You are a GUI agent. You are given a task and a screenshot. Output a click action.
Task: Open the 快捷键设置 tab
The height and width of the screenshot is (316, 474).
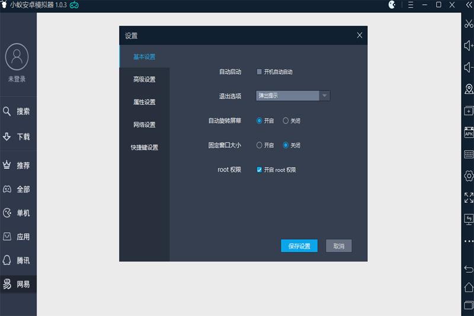145,147
